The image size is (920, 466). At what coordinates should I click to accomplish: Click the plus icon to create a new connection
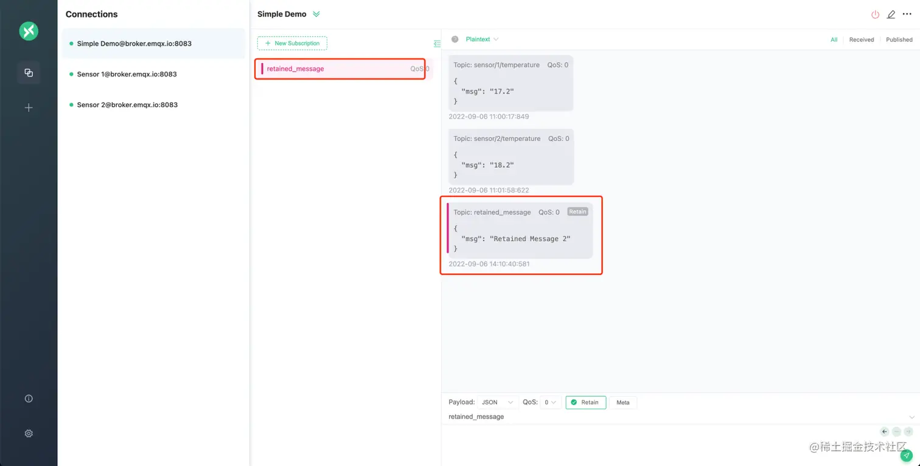tap(29, 108)
